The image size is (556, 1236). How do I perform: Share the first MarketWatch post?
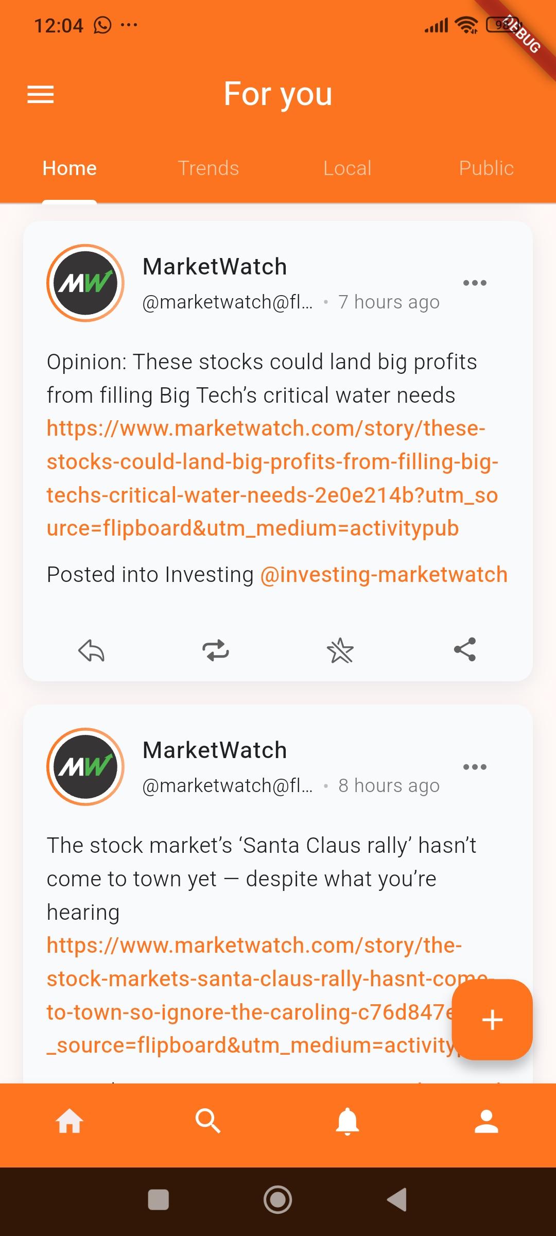[465, 649]
